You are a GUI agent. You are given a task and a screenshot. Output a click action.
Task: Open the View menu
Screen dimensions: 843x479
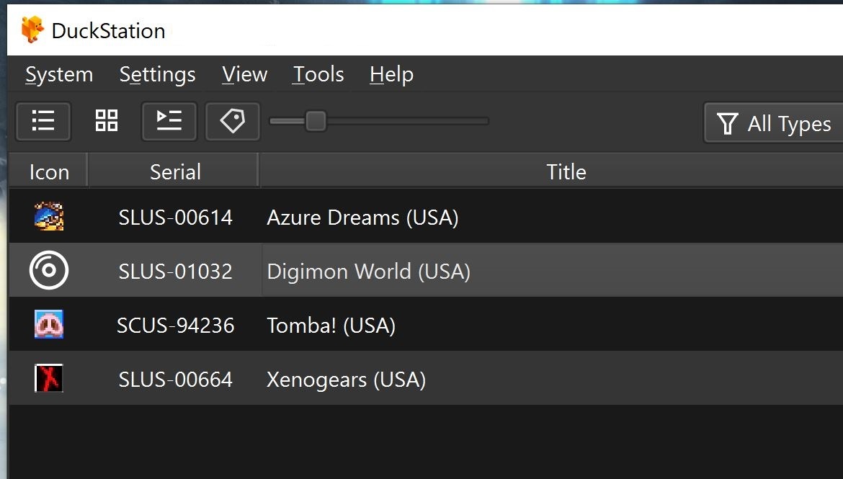click(x=245, y=74)
